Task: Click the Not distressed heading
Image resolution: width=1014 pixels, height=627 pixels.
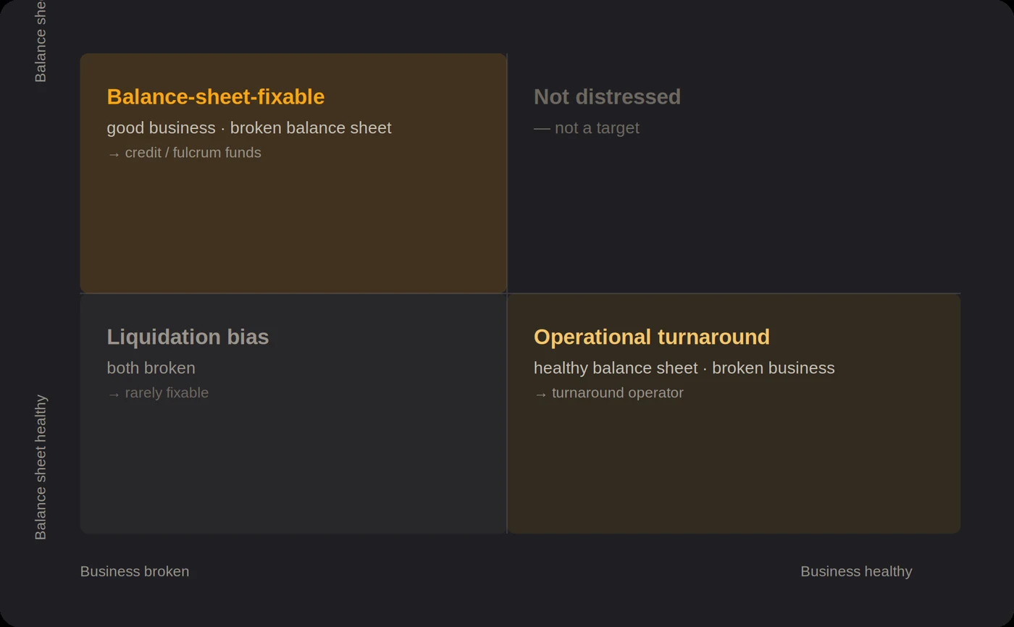Action: pyautogui.click(x=607, y=97)
